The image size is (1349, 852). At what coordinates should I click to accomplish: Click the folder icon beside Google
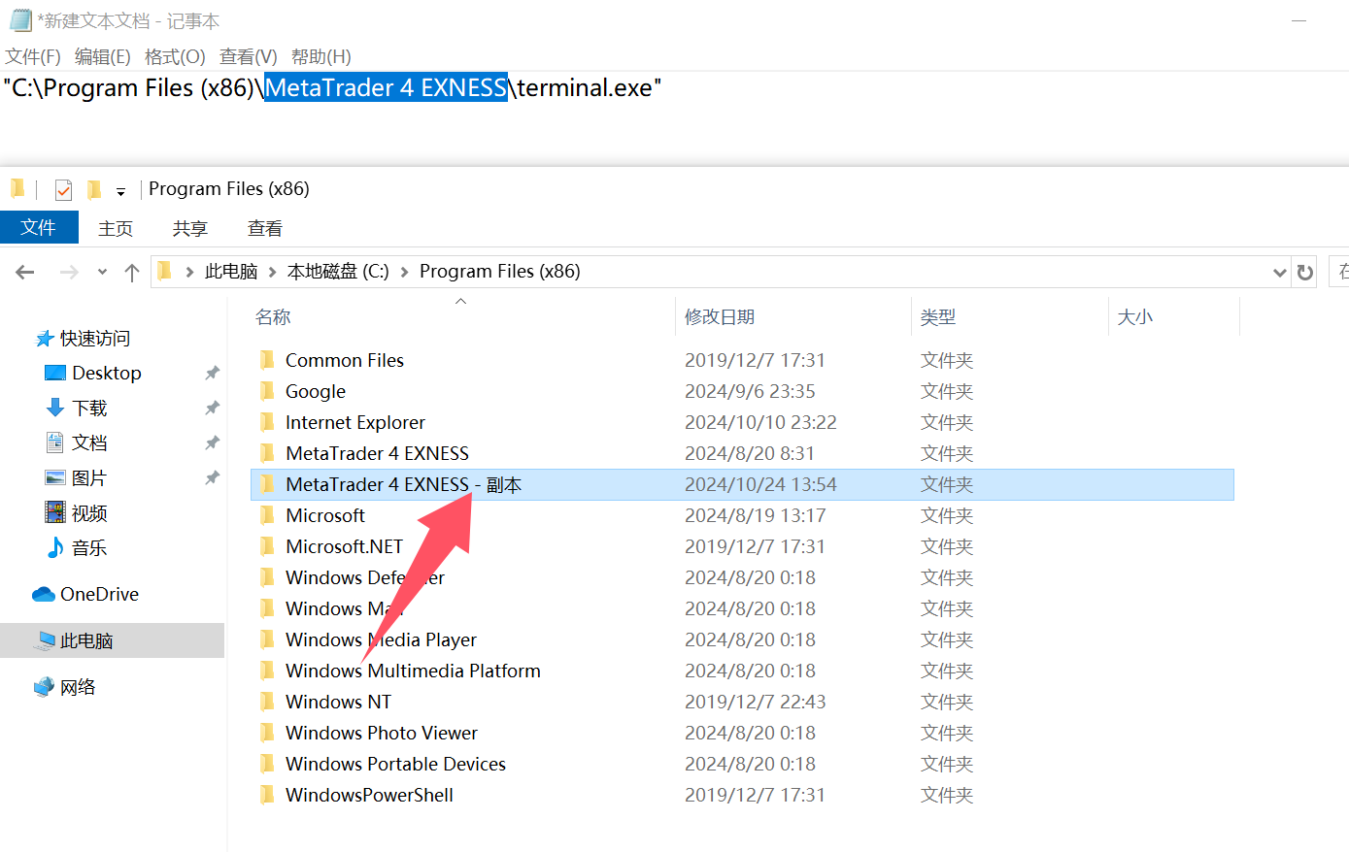[267, 391]
